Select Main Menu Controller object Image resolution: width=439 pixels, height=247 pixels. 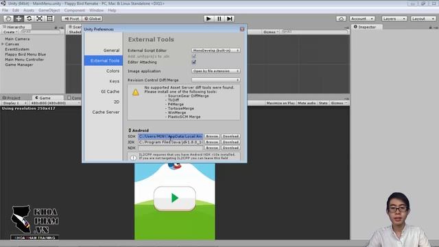tap(25, 60)
